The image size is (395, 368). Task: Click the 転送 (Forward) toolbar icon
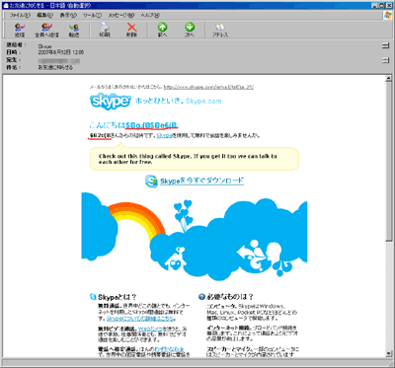[74, 28]
